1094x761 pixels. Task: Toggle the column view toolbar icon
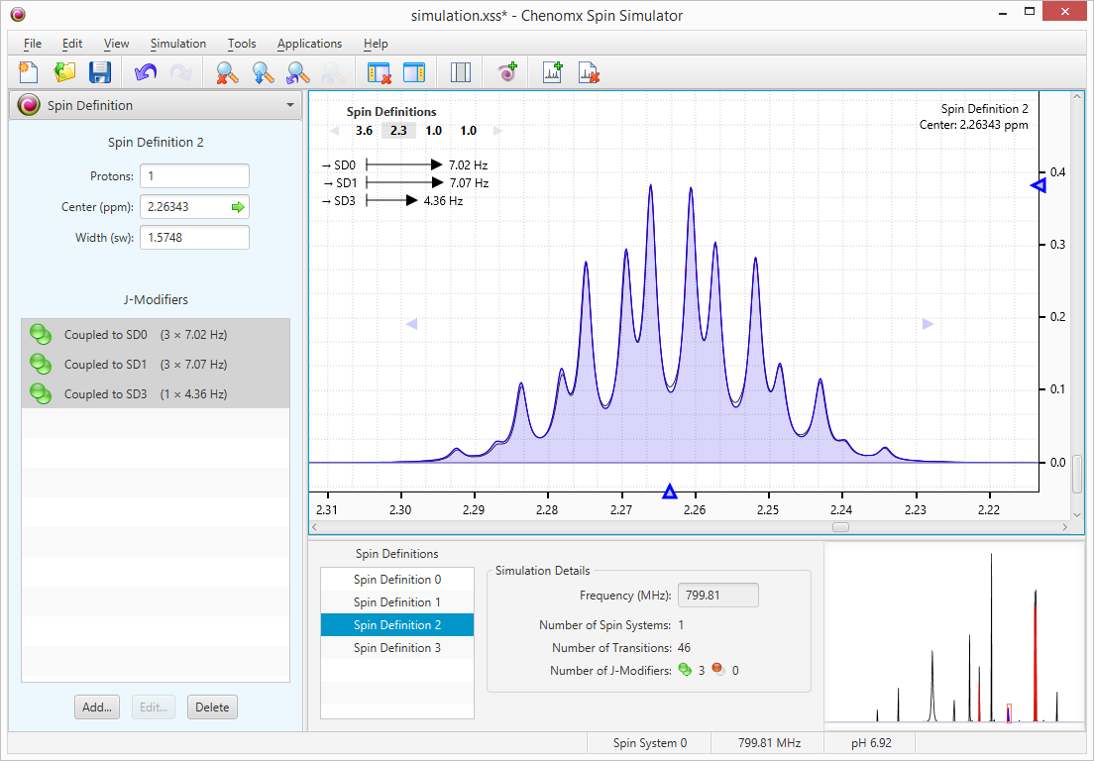pos(461,72)
